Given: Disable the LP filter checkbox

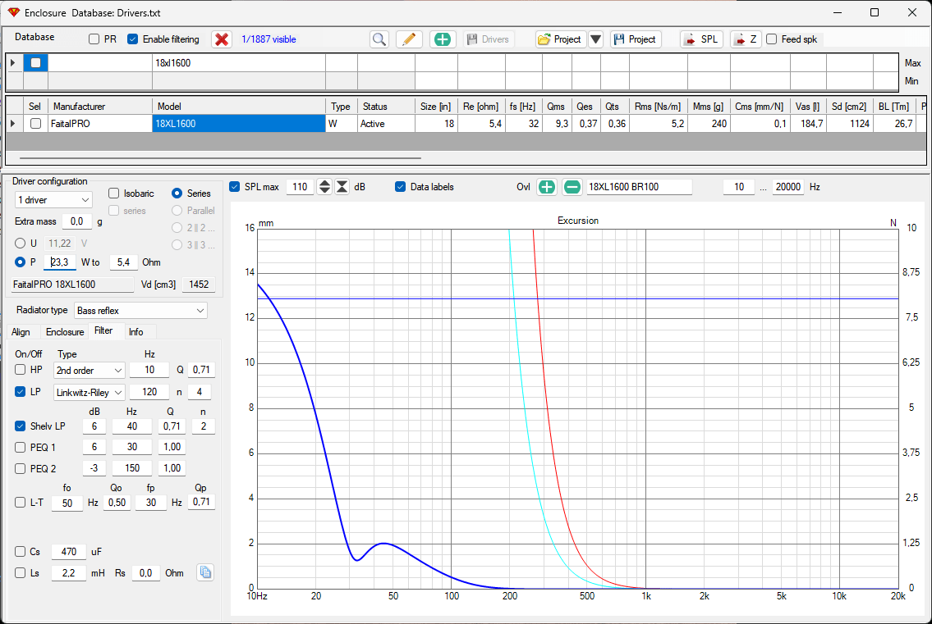Looking at the screenshot, I should [x=21, y=392].
